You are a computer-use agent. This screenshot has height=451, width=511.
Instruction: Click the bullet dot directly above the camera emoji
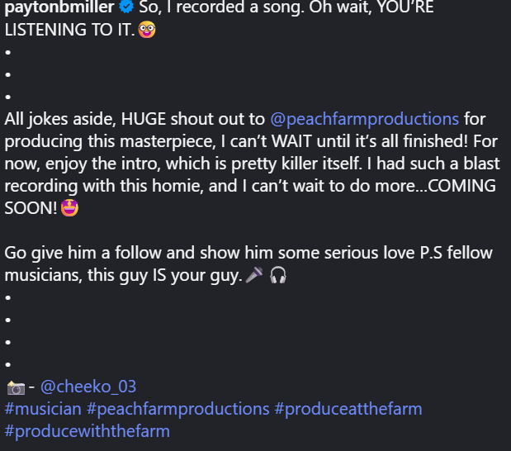(x=7, y=364)
